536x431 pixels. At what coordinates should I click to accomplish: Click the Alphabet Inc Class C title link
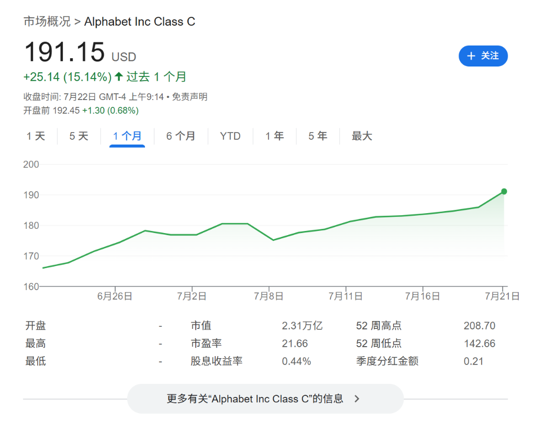tap(140, 21)
